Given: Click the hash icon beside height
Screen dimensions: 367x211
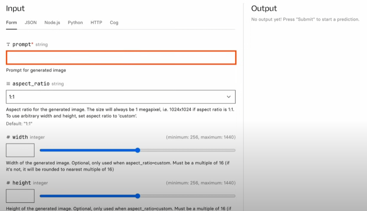Looking at the screenshot, I should pyautogui.click(x=8, y=183).
